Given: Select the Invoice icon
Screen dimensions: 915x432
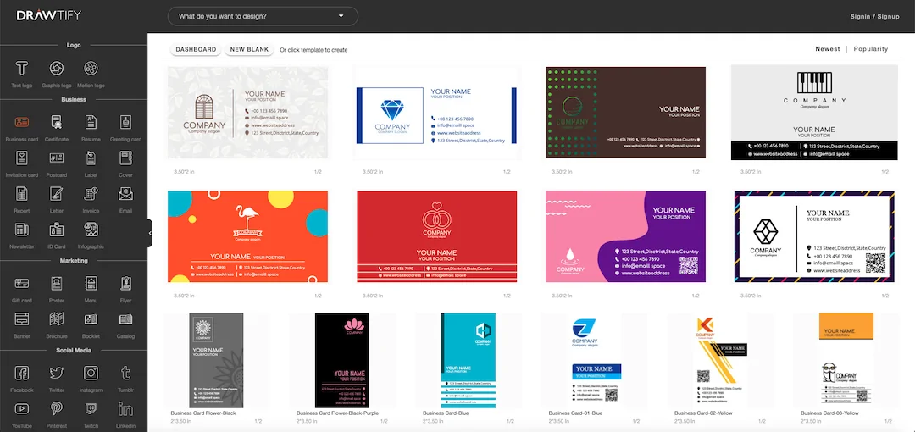Looking at the screenshot, I should [91, 193].
